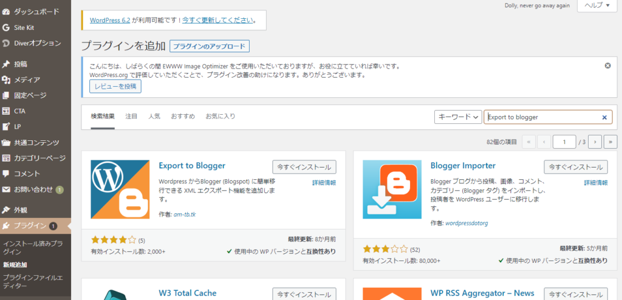Click the Comments bubble icon
Image resolution: width=622 pixels, height=300 pixels.
click(x=6, y=174)
